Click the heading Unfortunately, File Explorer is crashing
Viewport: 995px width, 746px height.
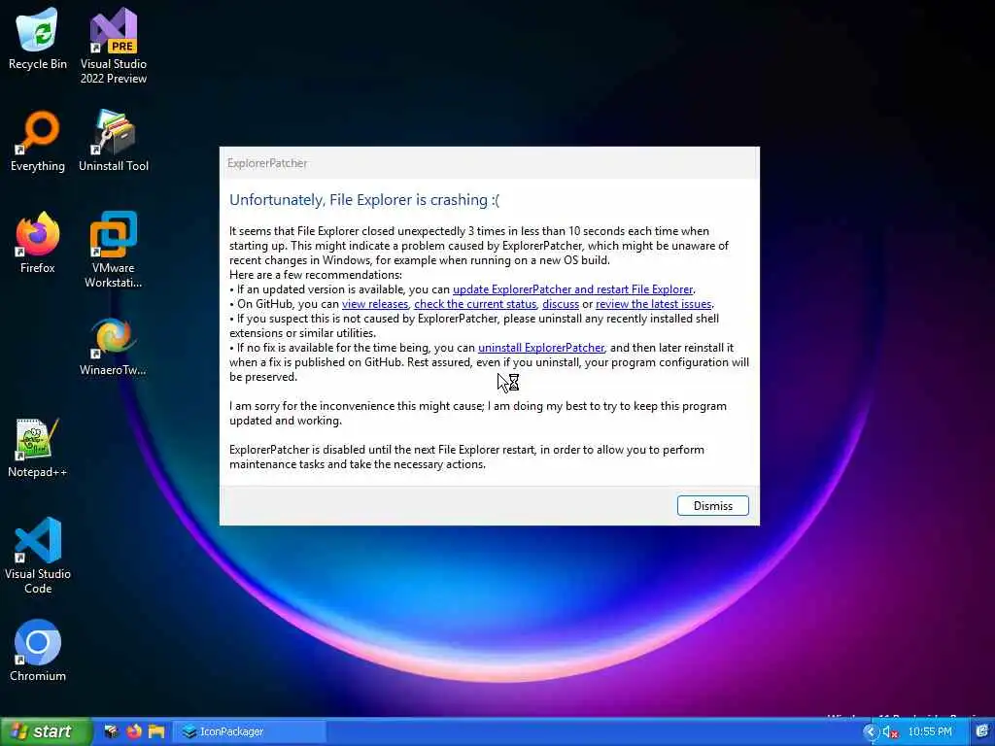pos(364,200)
